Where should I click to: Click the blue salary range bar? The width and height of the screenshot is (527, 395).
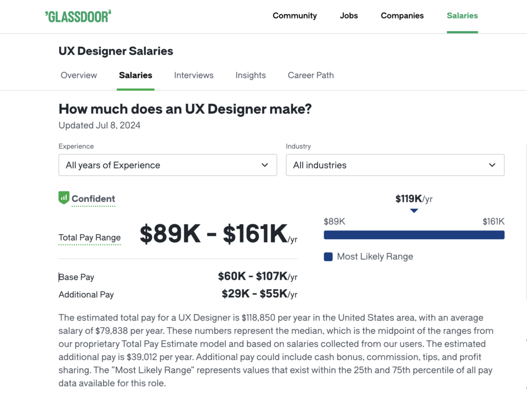[414, 235]
